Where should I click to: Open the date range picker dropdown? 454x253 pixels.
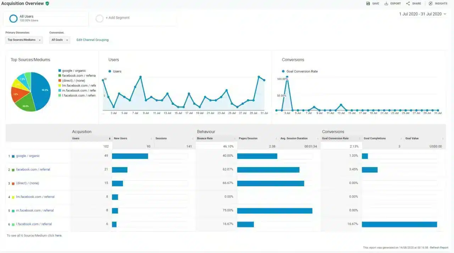[x=445, y=14]
